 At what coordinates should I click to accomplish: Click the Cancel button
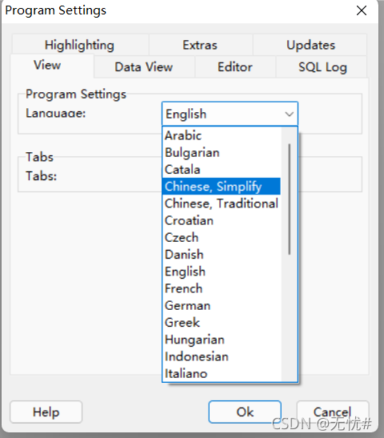point(332,412)
